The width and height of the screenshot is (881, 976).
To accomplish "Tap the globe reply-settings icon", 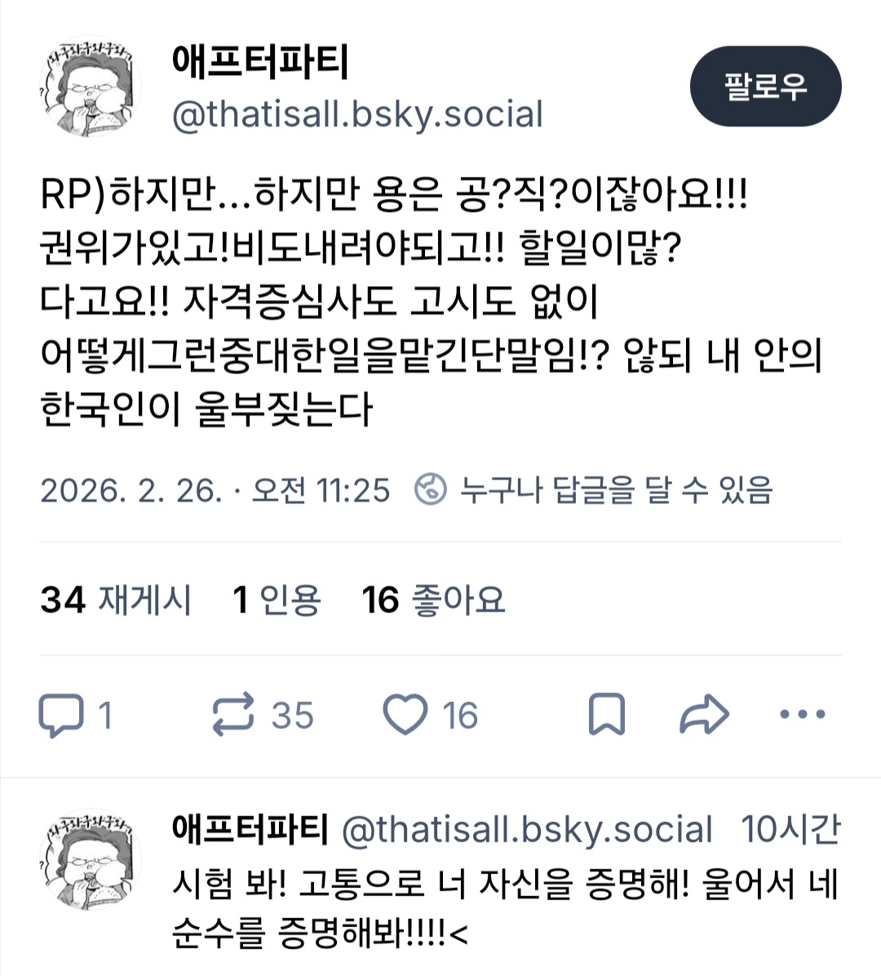I will 431,489.
